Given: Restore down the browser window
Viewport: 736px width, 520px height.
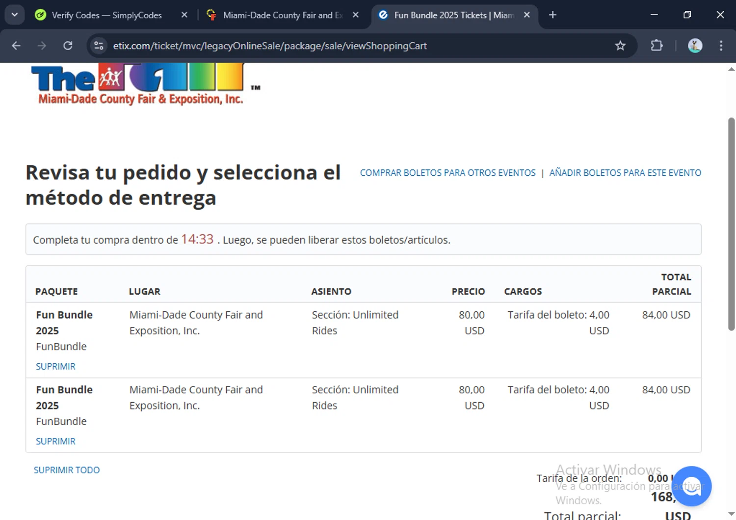Looking at the screenshot, I should 687,15.
